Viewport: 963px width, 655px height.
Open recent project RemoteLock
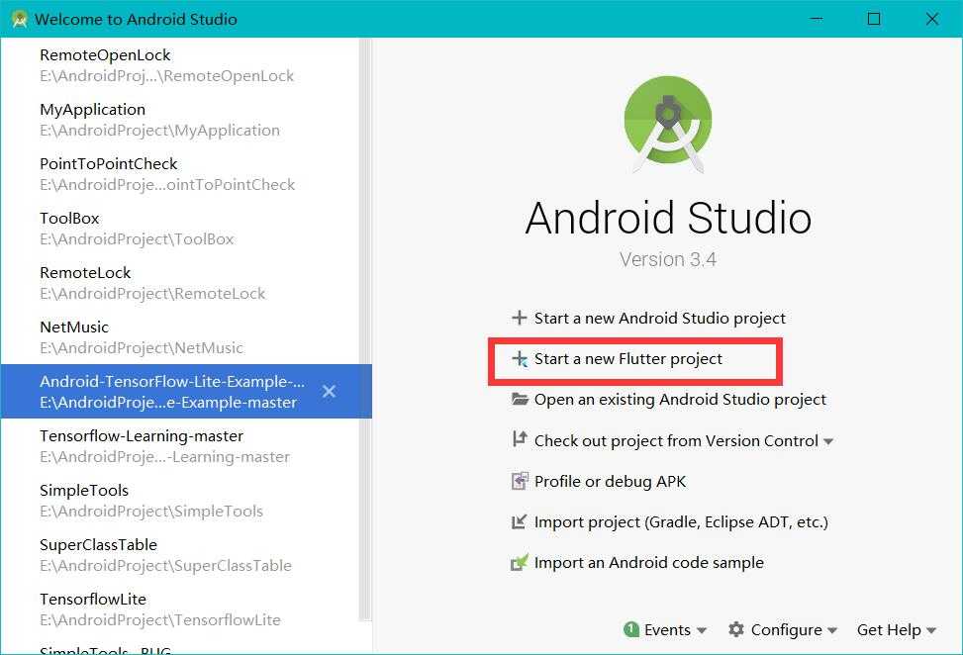click(181, 283)
